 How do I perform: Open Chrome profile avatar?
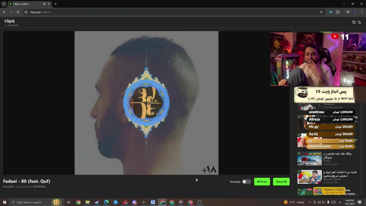tap(355, 12)
